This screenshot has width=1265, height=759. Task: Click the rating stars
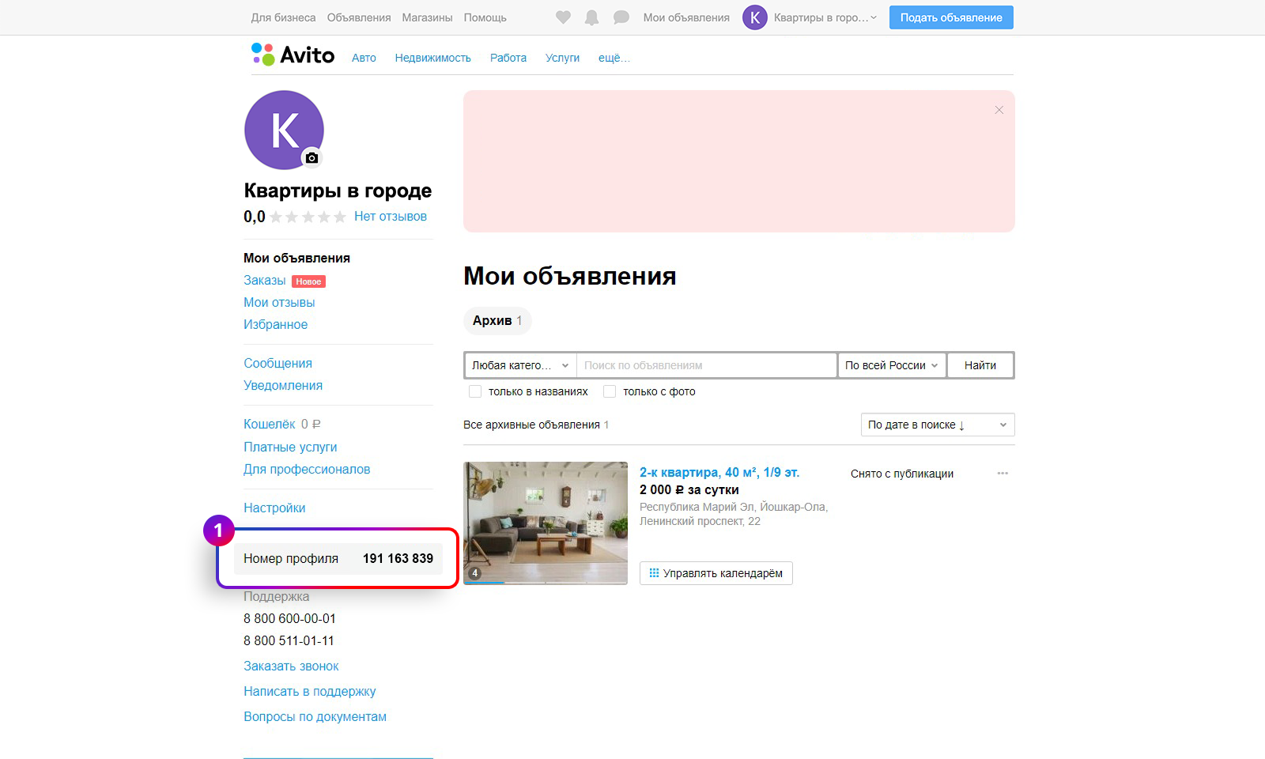[308, 217]
